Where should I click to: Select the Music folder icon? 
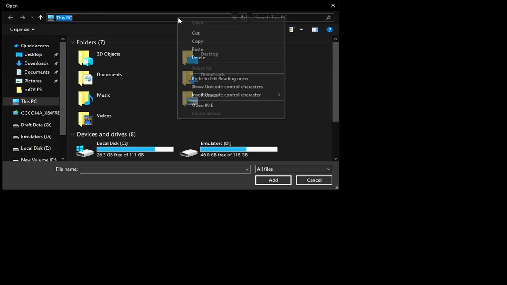click(85, 99)
